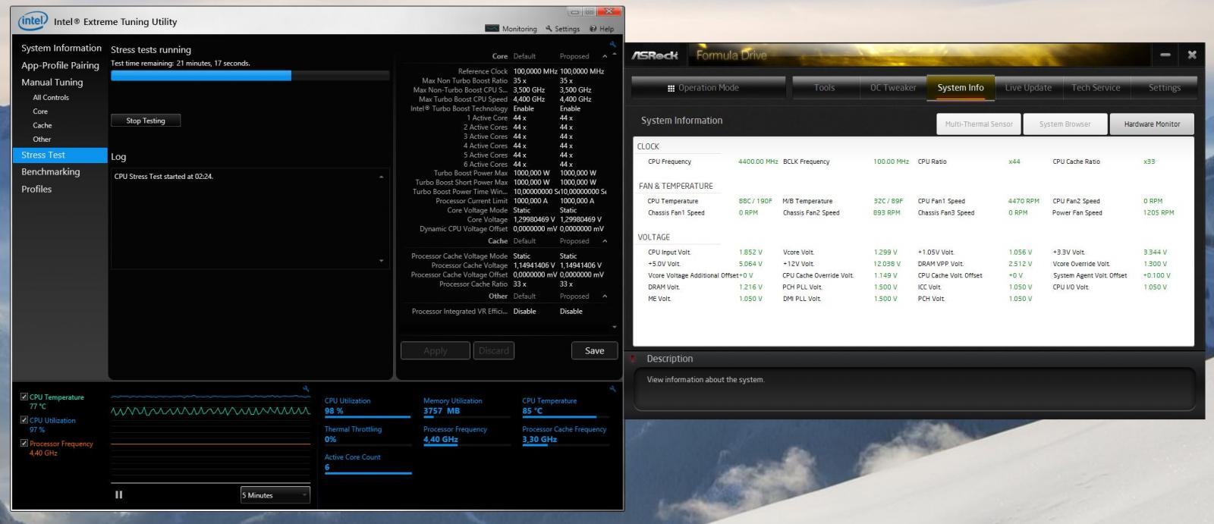Click the CPU Utilization 98 % bar
This screenshot has width=1214, height=524.
point(367,416)
